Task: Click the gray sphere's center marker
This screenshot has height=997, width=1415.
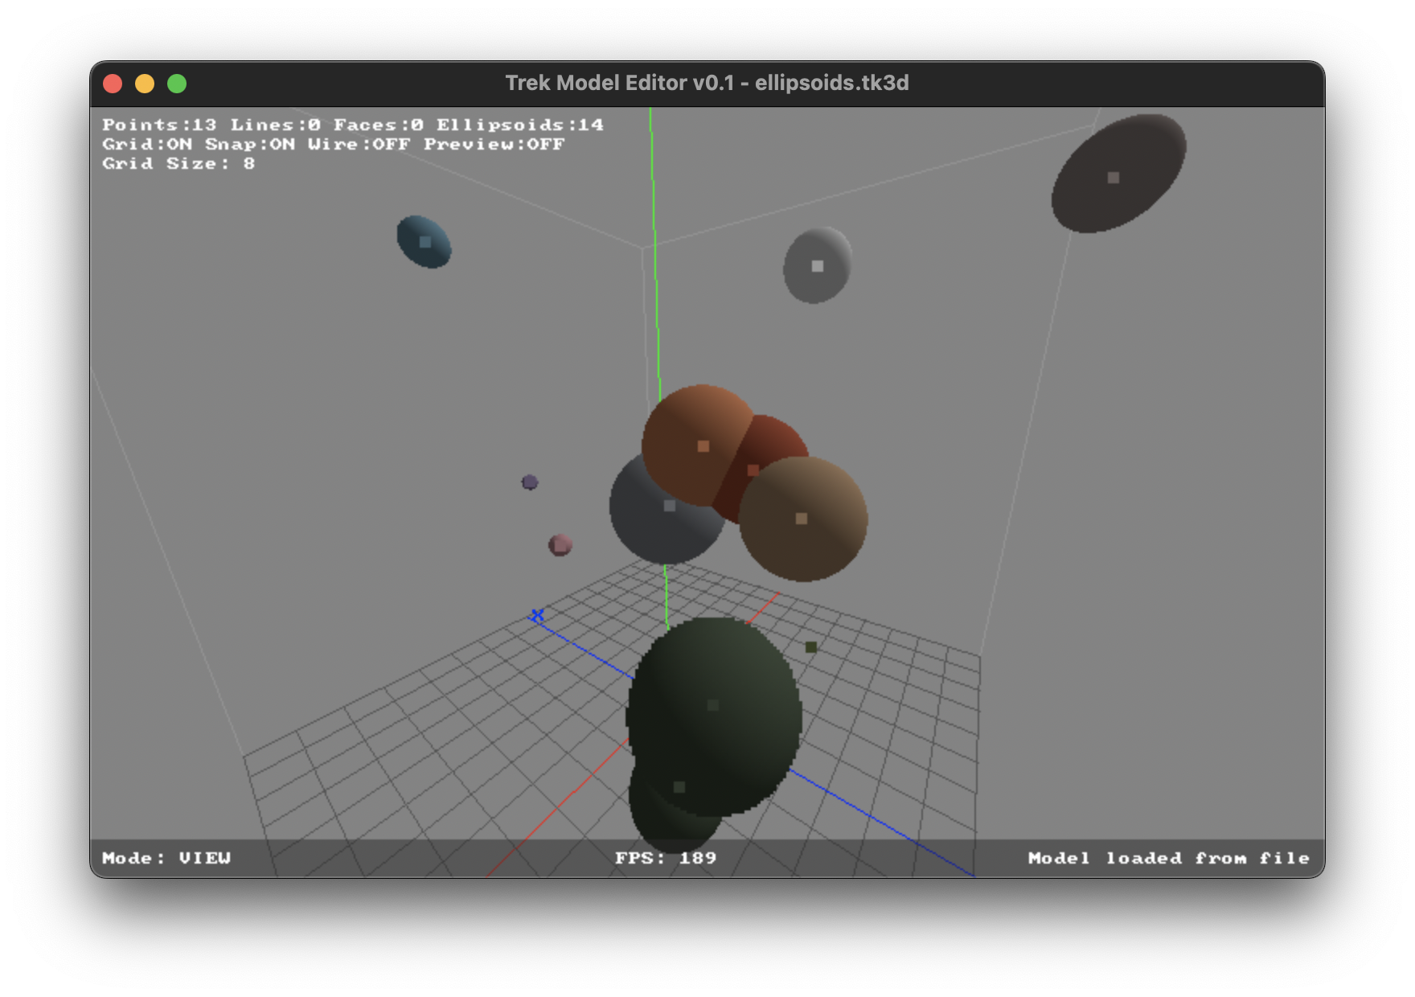Action: tap(670, 507)
